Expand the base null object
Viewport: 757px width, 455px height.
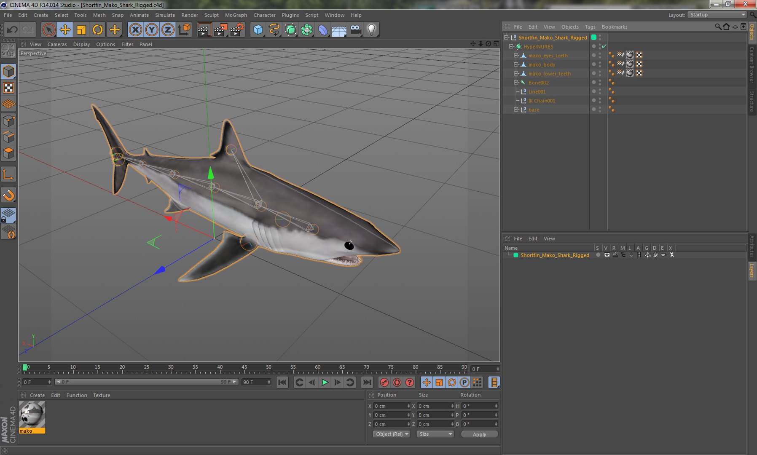click(x=516, y=110)
